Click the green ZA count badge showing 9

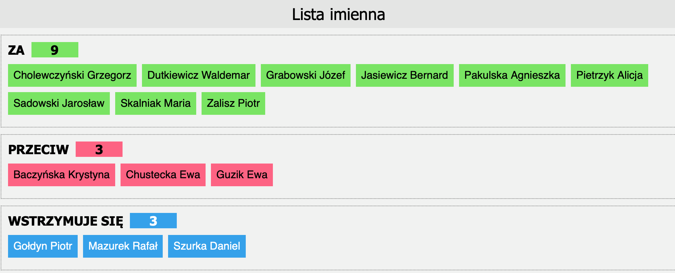[x=55, y=50]
